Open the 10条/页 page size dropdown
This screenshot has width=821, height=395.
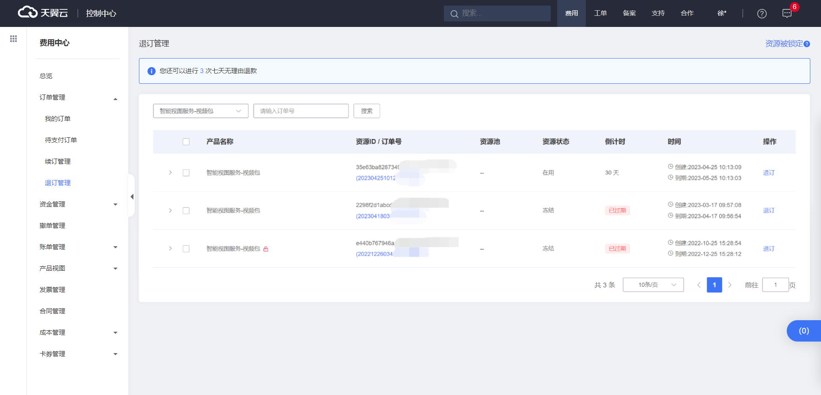(x=653, y=285)
